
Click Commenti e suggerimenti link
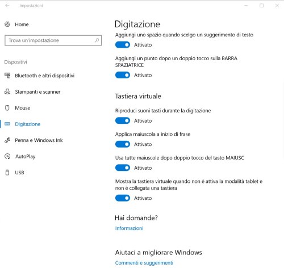point(144,263)
